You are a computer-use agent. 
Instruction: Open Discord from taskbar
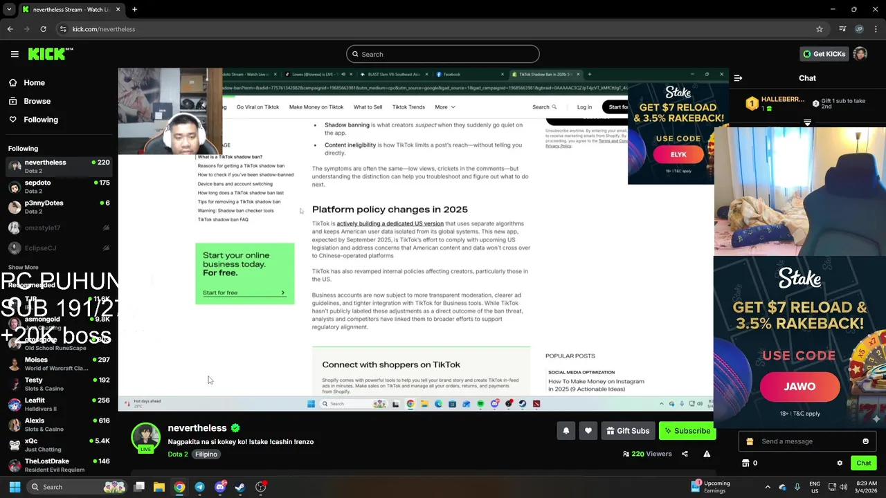[220, 487]
